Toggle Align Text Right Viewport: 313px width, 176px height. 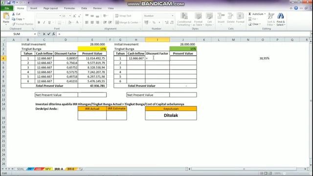point(97,22)
